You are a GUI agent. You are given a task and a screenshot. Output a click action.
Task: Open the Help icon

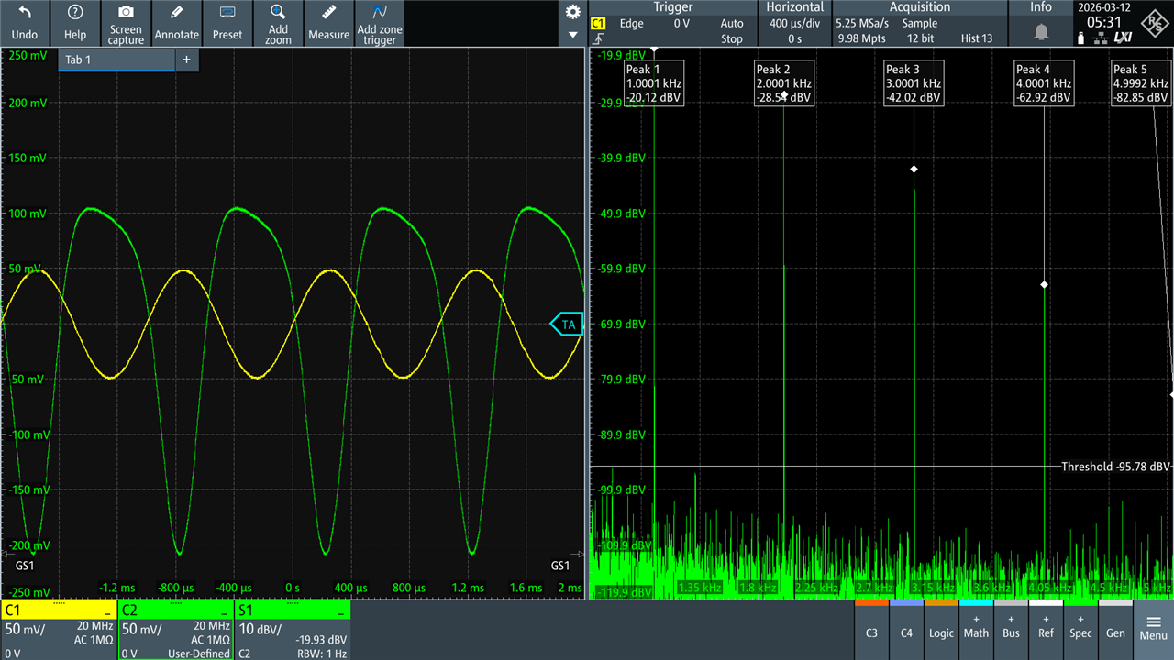click(75, 23)
